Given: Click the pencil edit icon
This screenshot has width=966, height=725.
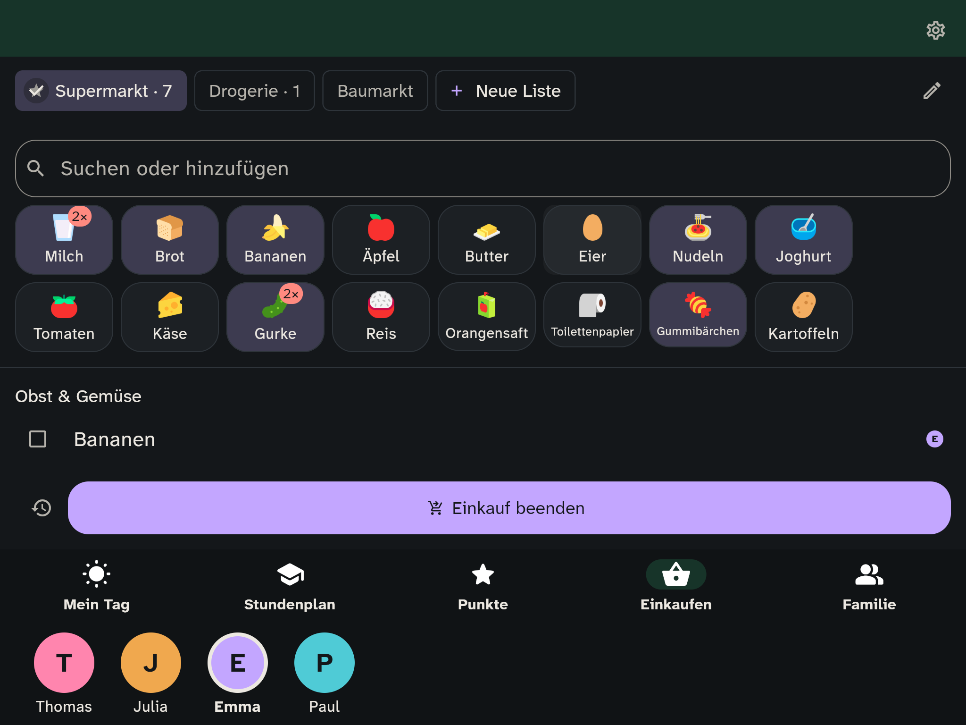Looking at the screenshot, I should pyautogui.click(x=932, y=91).
